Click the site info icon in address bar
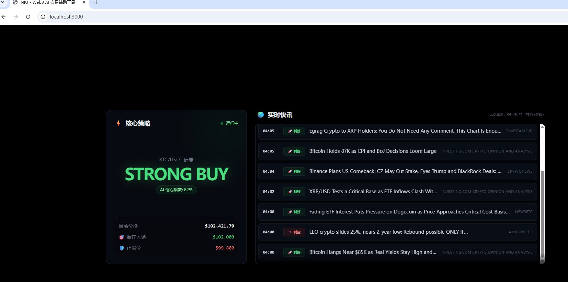The image size is (568, 282). (x=43, y=17)
